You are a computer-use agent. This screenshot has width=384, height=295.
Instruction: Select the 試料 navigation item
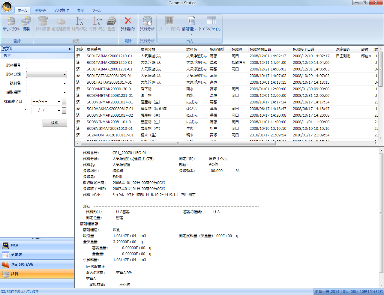(37, 274)
